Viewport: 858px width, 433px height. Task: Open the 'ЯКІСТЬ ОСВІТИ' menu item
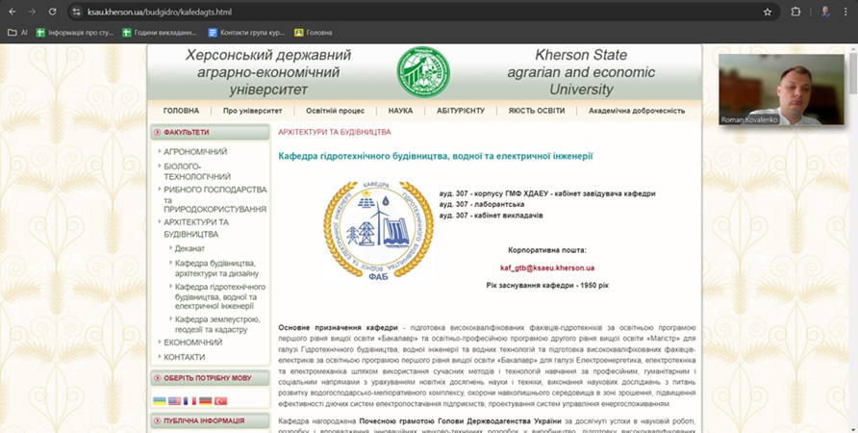(537, 111)
